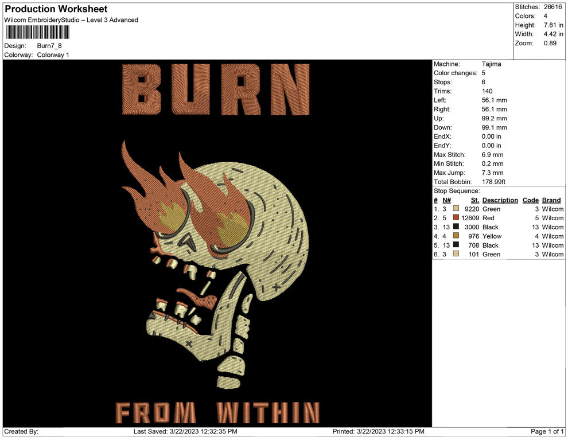The width and height of the screenshot is (568, 437).
Task: Select stitch count '9220' in stop 1
Action: click(x=472, y=209)
